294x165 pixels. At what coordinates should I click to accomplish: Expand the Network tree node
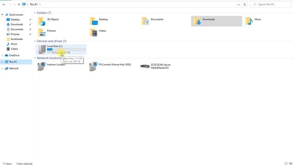tap(2, 68)
